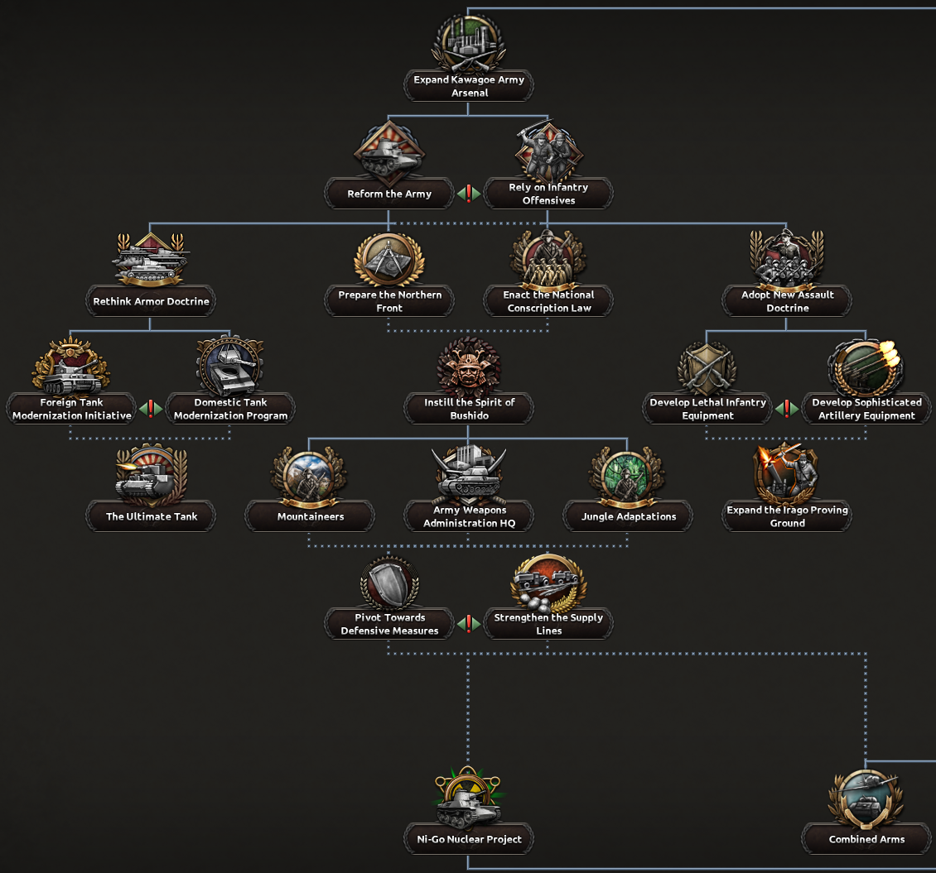The width and height of the screenshot is (936, 873).
Task: Click the Ni-Go Nuclear Project icon
Action: (x=469, y=797)
